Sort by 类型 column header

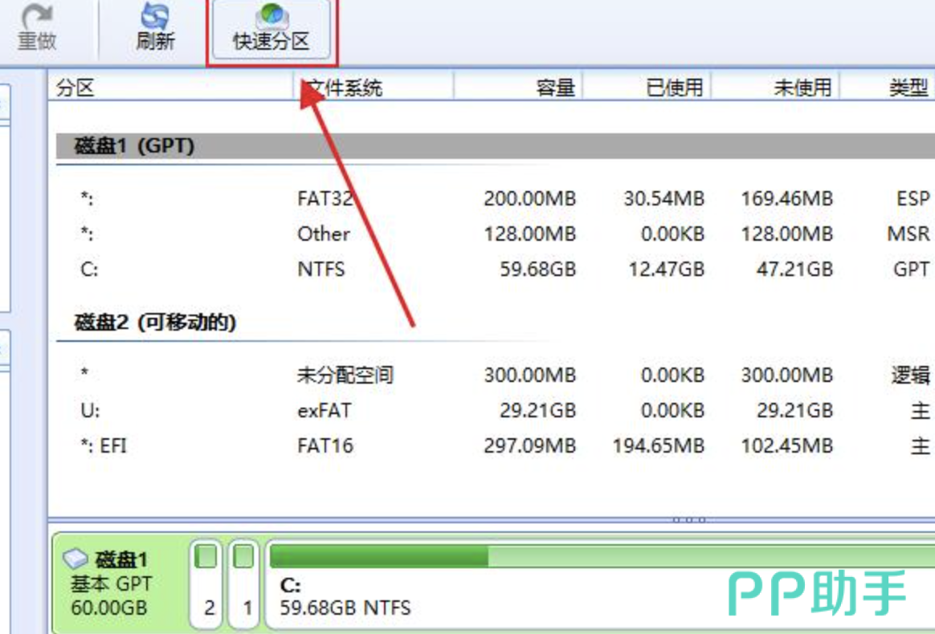(x=888, y=87)
